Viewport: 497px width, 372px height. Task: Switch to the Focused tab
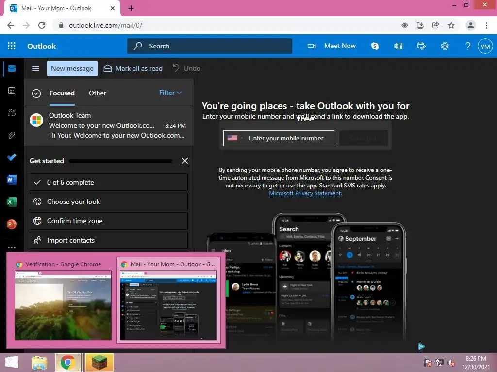point(62,93)
